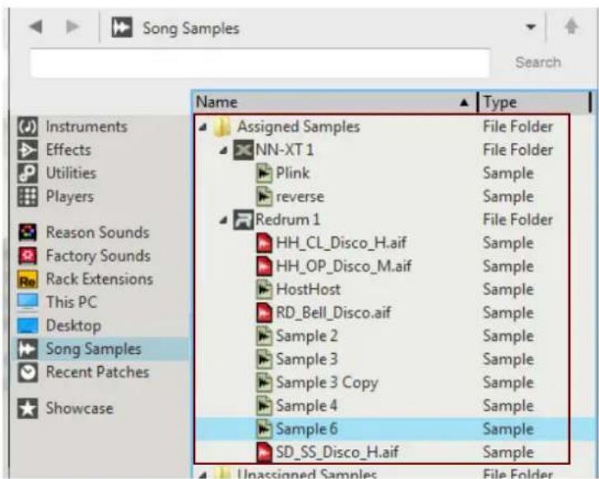Click the Song Samples sidebar icon
Screen dimensions: 599x479
[x=27, y=349]
